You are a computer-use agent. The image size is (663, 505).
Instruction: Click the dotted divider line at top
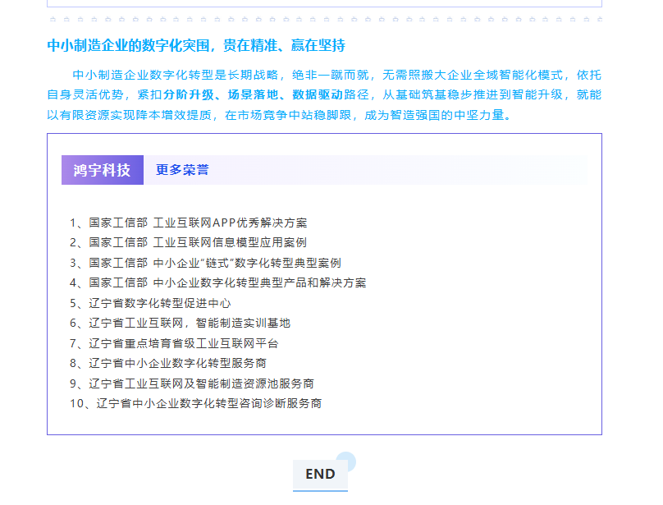(324, 18)
